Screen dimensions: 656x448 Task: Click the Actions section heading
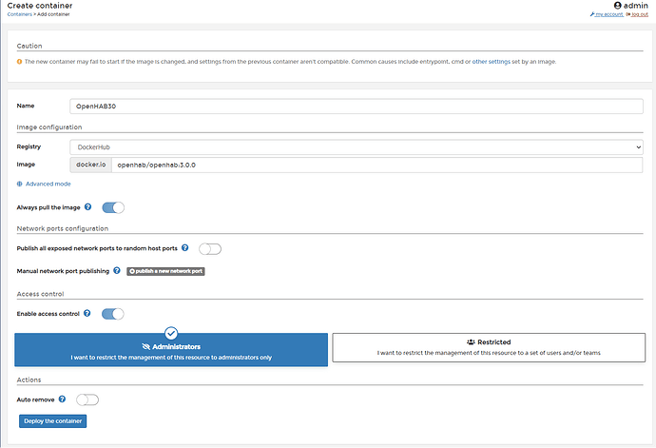click(29, 380)
